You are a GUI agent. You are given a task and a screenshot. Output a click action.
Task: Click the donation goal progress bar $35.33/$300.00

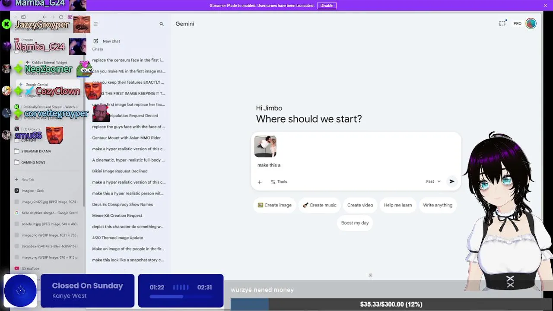[391, 304]
